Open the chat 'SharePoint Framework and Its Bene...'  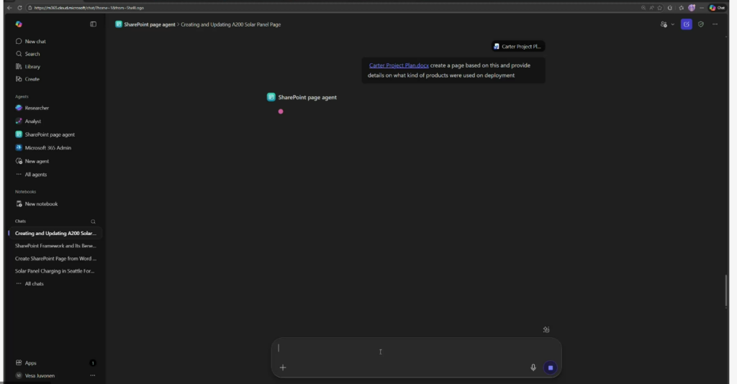coord(55,245)
